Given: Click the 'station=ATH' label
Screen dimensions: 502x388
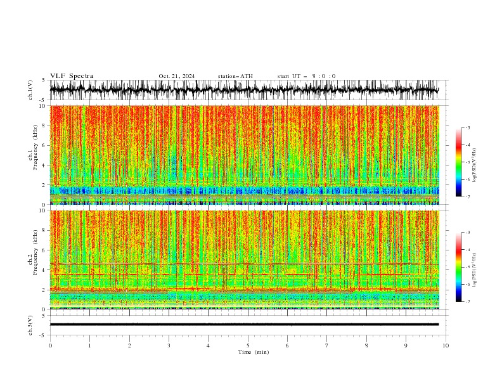Looking at the screenshot, I should 235,76.
